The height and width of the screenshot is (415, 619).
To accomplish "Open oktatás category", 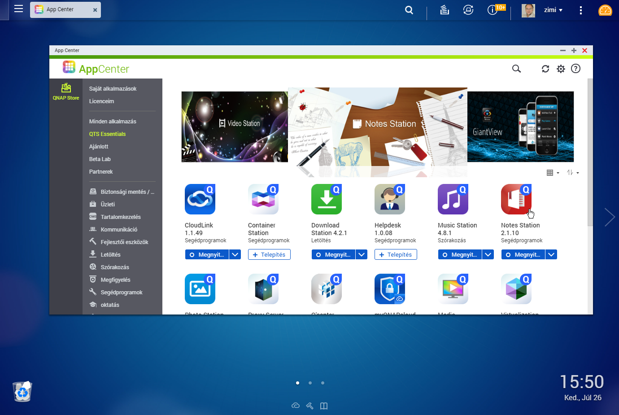I will click(104, 305).
